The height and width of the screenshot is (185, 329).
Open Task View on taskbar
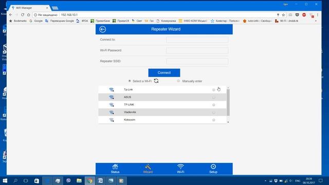click(26, 180)
